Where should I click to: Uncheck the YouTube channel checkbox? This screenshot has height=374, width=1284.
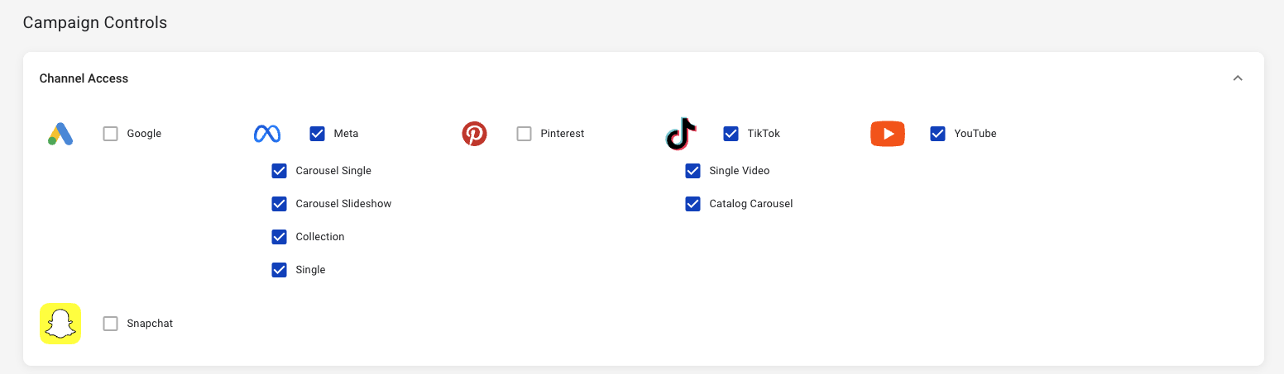point(938,134)
